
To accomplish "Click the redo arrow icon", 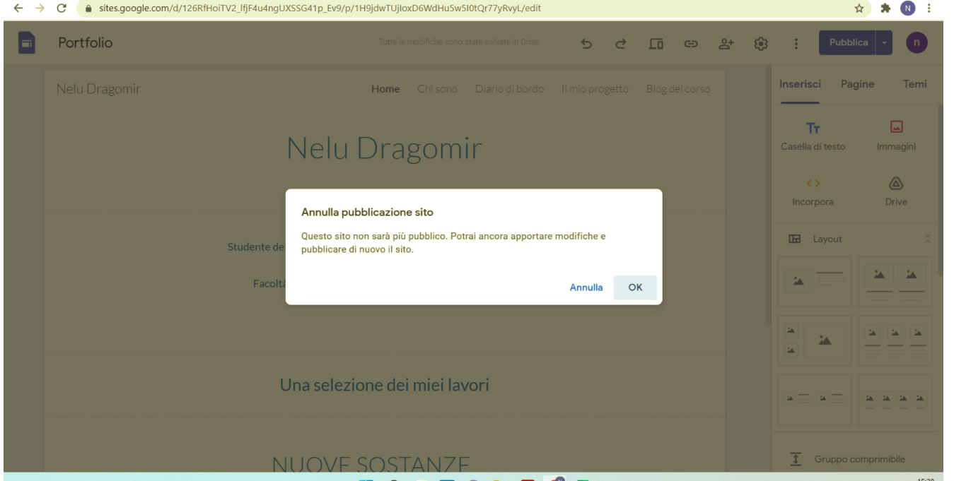I will (621, 44).
